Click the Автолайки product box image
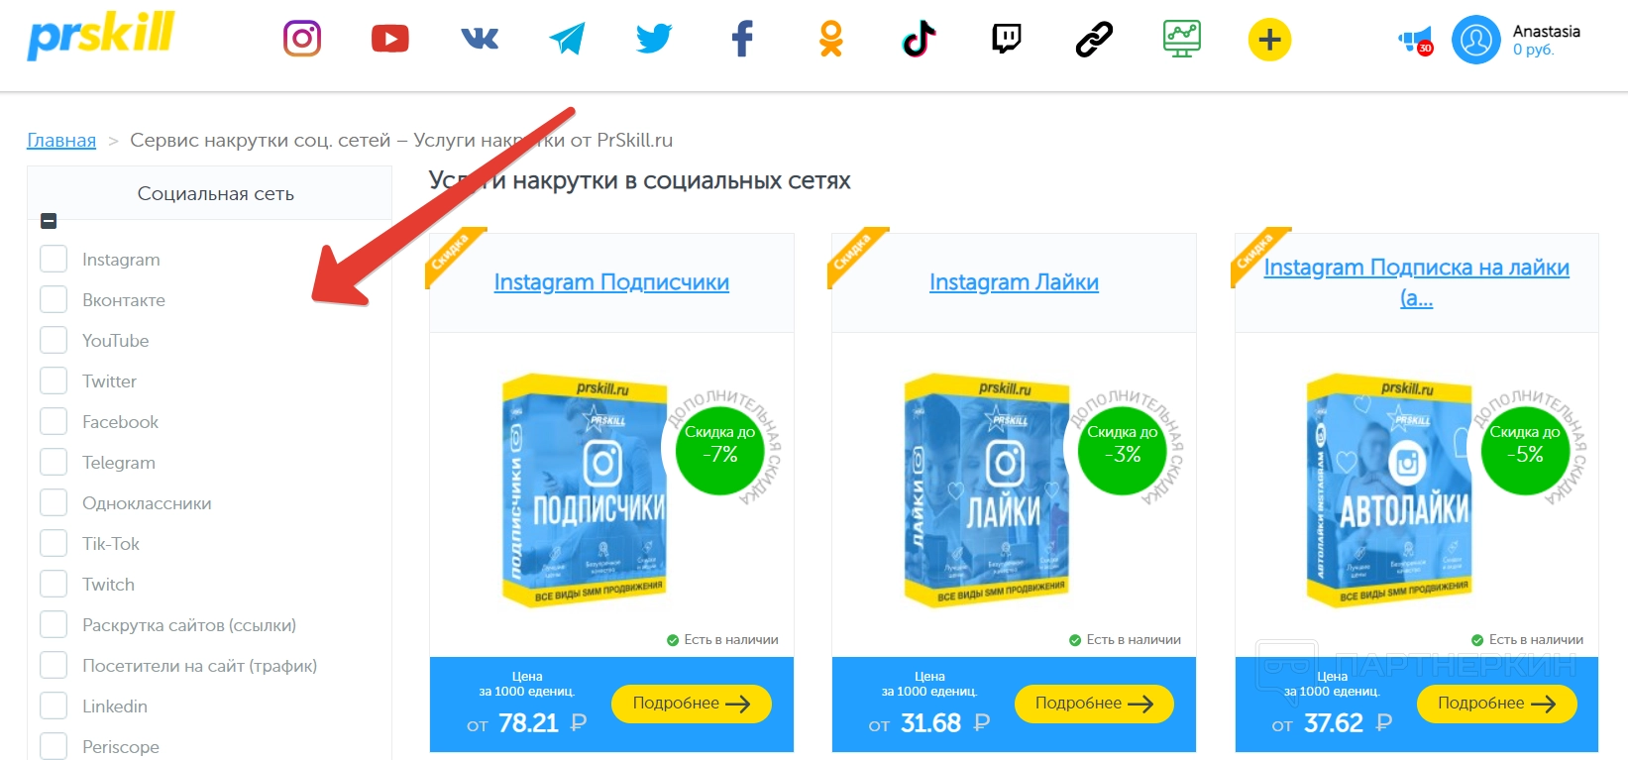The image size is (1628, 760). 1388,490
